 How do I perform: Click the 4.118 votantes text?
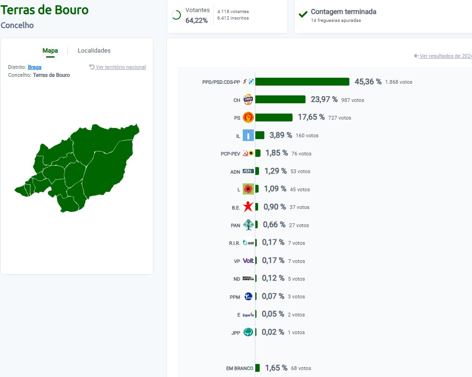(233, 12)
